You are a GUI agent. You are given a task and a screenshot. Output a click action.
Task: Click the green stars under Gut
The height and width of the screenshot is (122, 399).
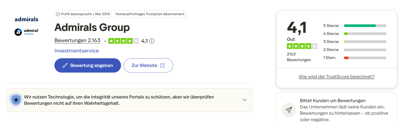tap(302, 46)
